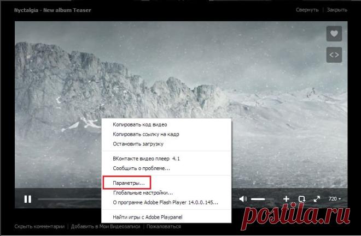
Task: Select 'Копировать код видео' menu item
Action: pyautogui.click(x=139, y=124)
